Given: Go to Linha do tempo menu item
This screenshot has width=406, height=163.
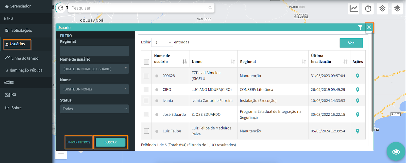Looking at the screenshot, I should tap(25, 58).
